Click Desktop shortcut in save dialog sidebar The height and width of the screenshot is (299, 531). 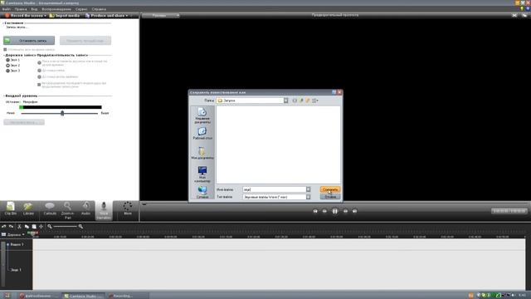click(x=202, y=133)
